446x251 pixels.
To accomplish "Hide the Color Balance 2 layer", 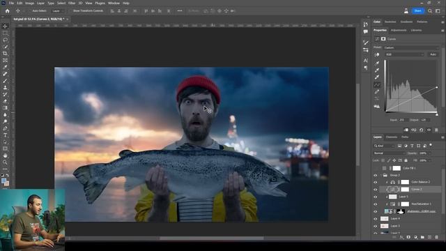I will [376, 182].
